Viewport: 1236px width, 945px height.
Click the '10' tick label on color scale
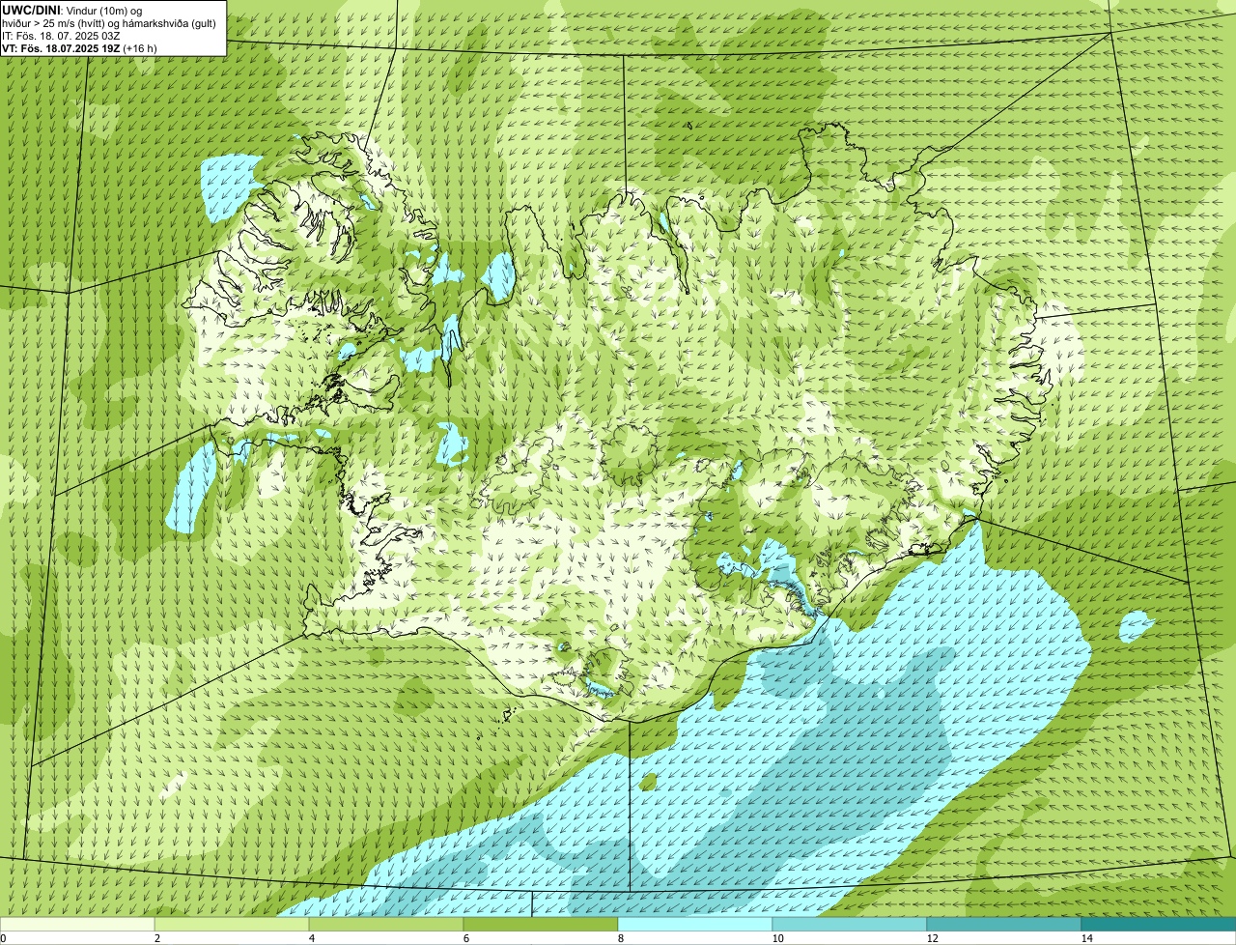tap(776, 938)
